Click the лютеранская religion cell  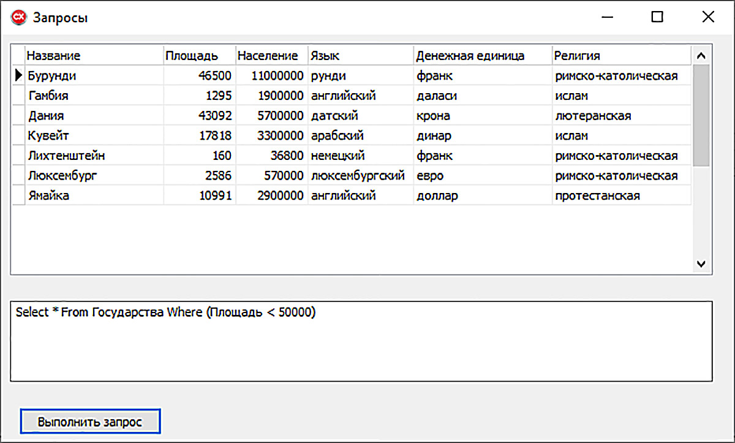(x=622, y=115)
